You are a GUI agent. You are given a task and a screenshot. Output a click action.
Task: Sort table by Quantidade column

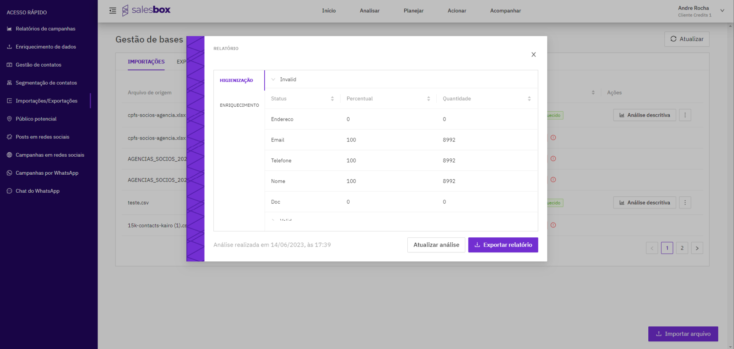[529, 99]
